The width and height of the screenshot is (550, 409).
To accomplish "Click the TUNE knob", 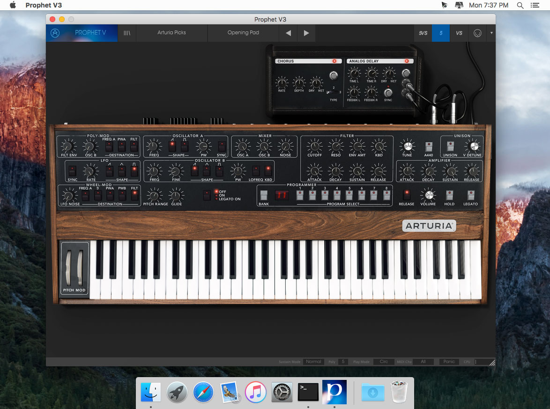I will 407,146.
